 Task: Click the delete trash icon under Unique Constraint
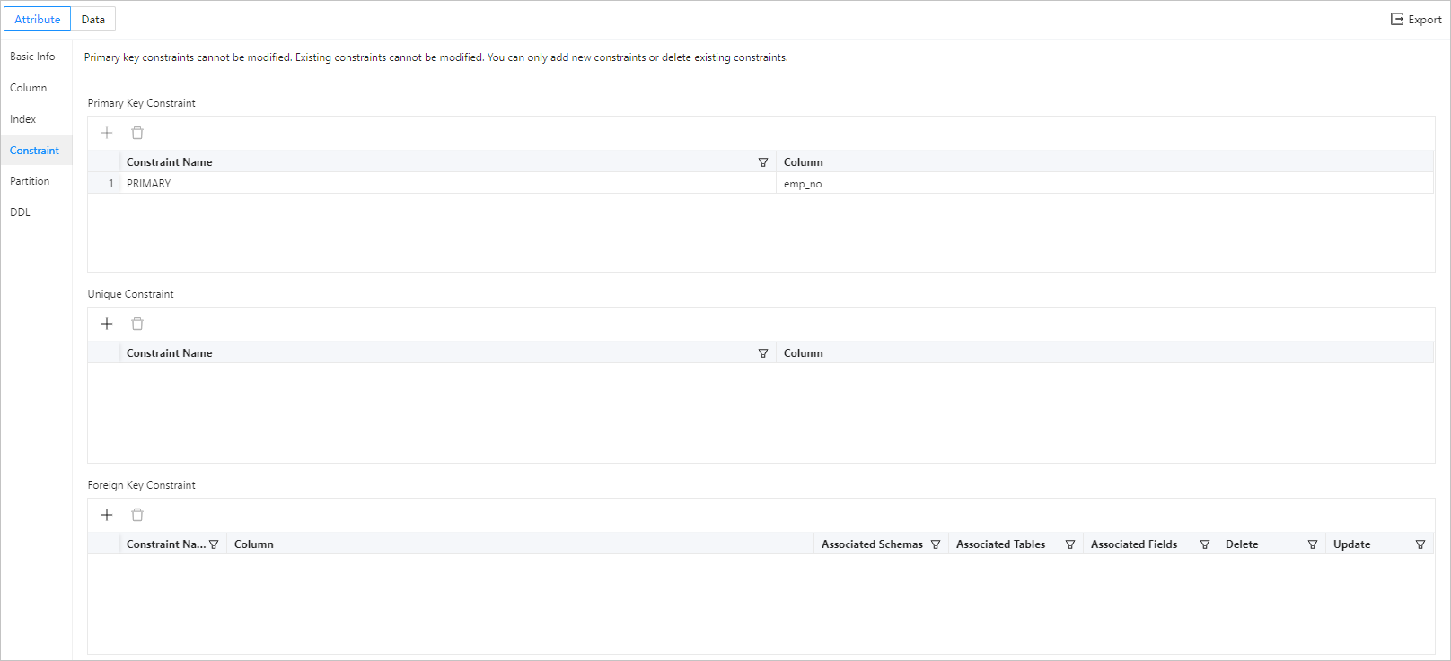click(x=137, y=324)
